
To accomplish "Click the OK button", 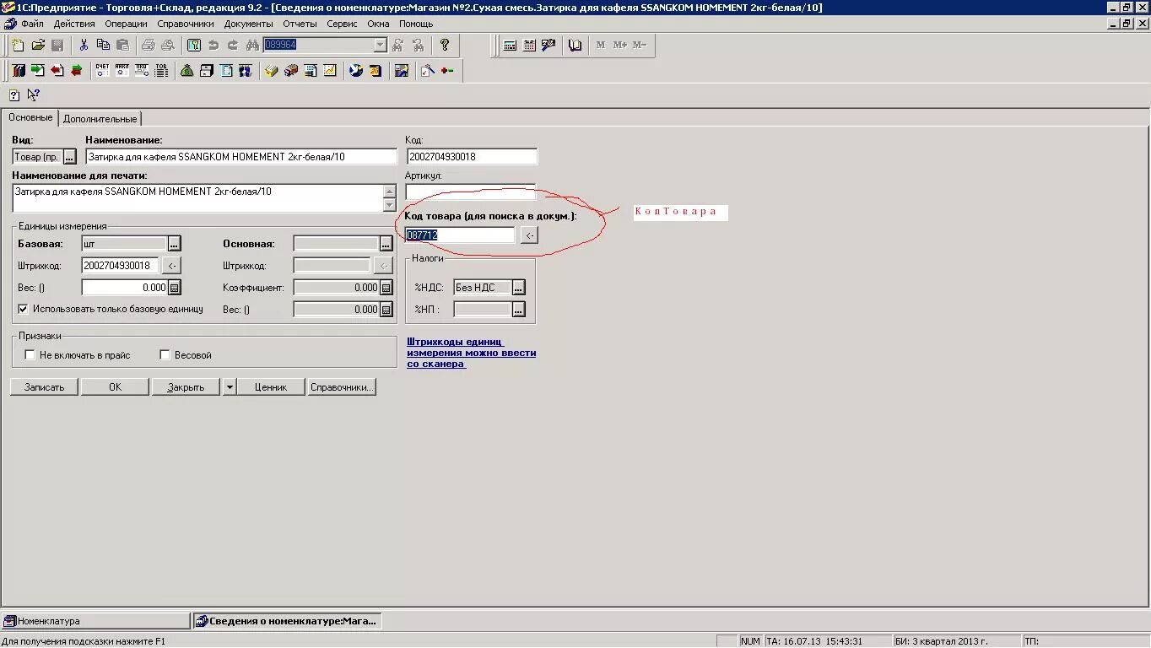I will click(x=115, y=387).
